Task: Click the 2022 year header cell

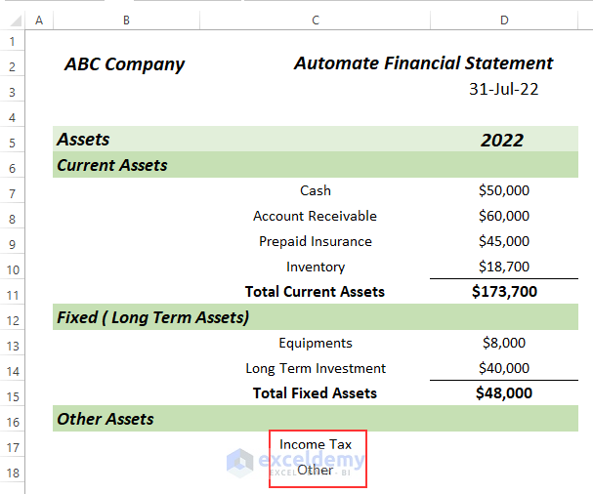Action: pos(502,141)
